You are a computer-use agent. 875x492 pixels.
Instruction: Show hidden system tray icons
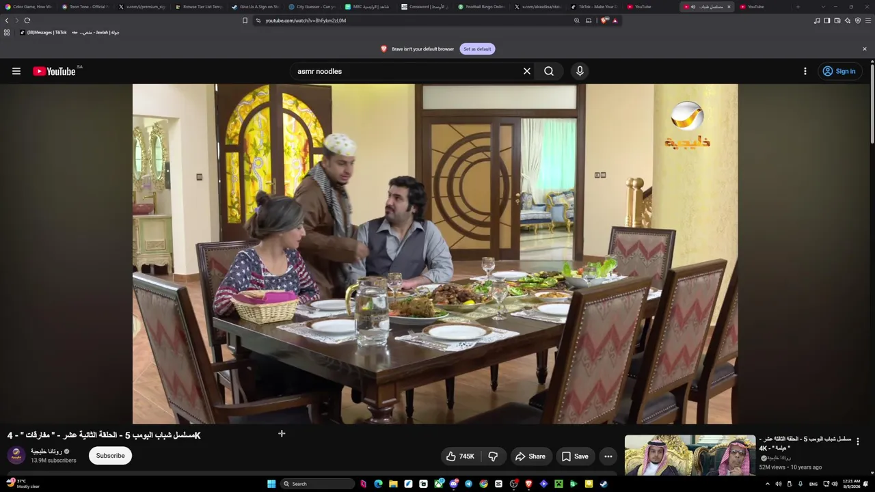point(767,484)
